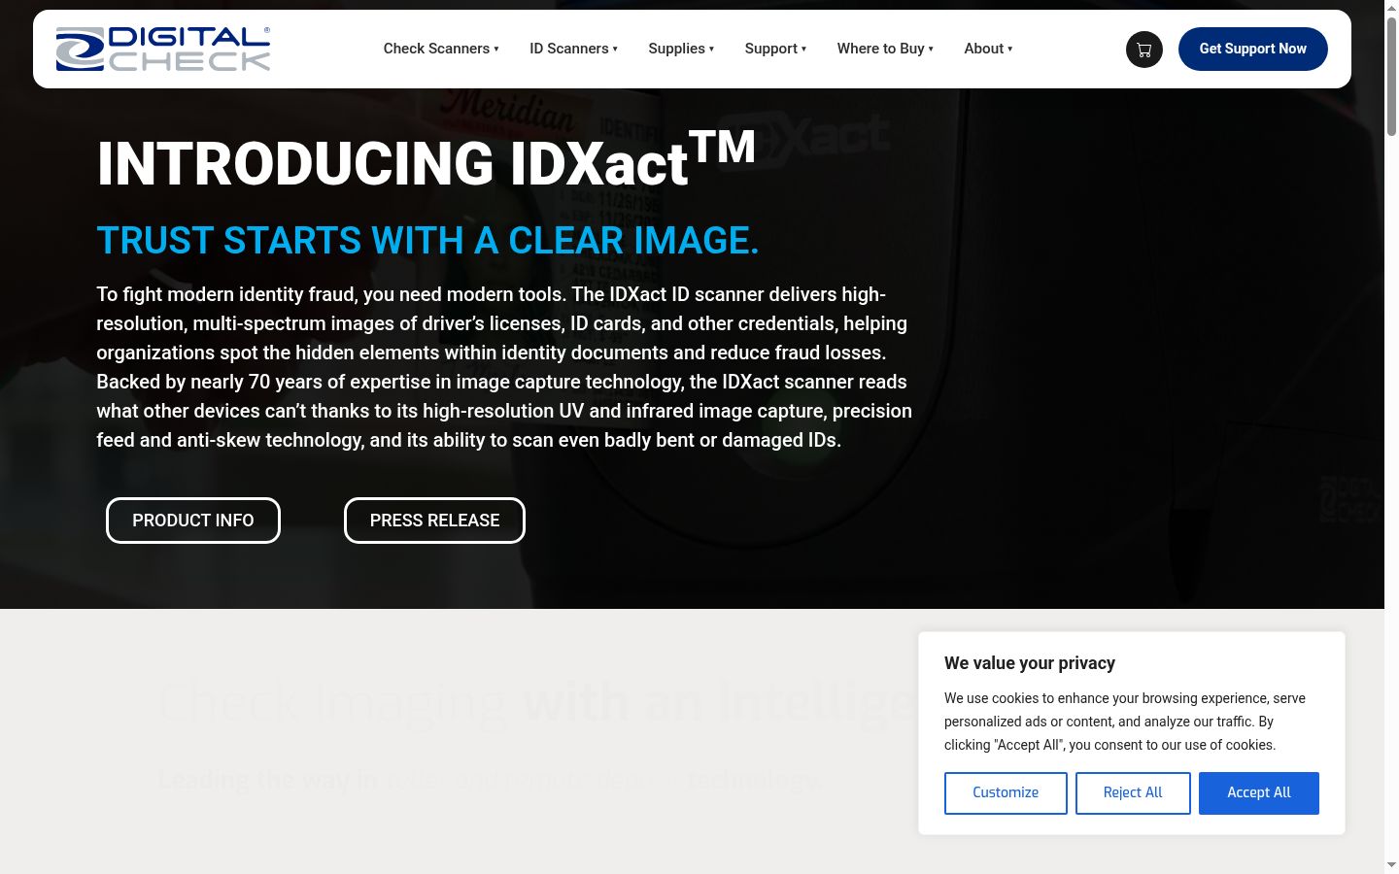Click the We value your privacy heading
Image resolution: width=1399 pixels, height=874 pixels.
[x=1030, y=663]
